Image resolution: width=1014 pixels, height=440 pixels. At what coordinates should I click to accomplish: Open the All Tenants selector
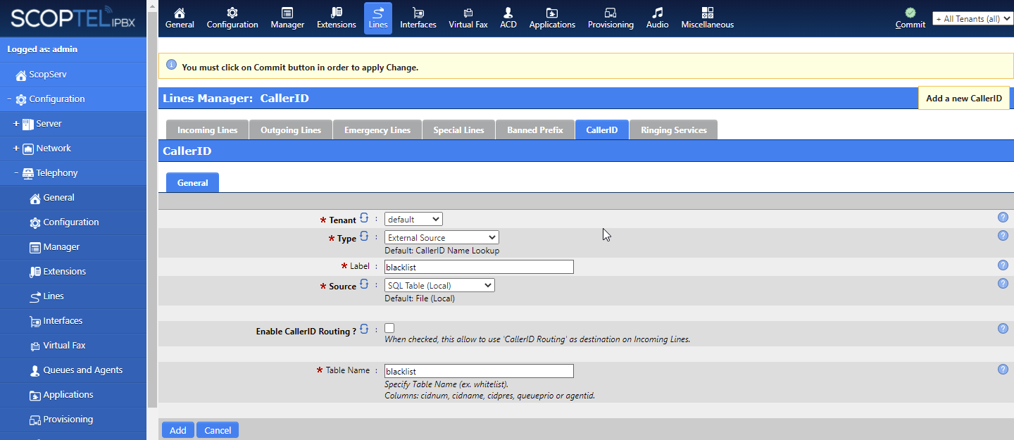(972, 19)
